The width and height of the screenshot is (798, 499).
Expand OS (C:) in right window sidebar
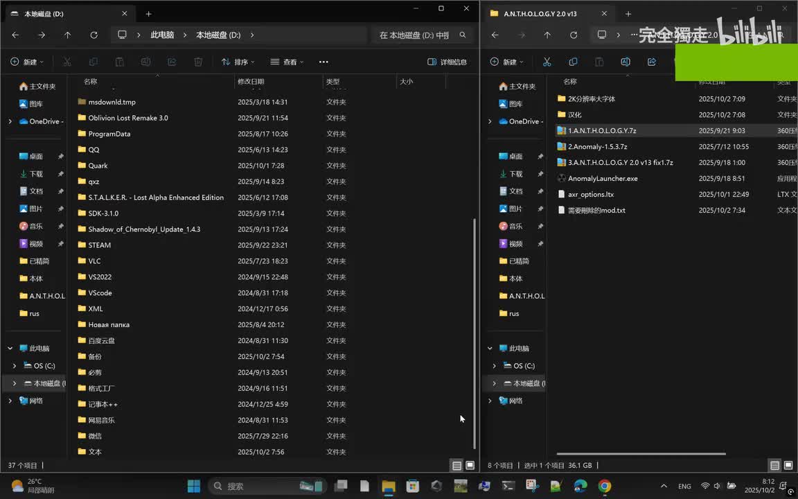494,366
